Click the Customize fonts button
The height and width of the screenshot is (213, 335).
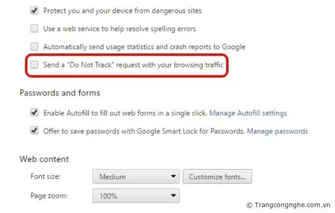(217, 177)
